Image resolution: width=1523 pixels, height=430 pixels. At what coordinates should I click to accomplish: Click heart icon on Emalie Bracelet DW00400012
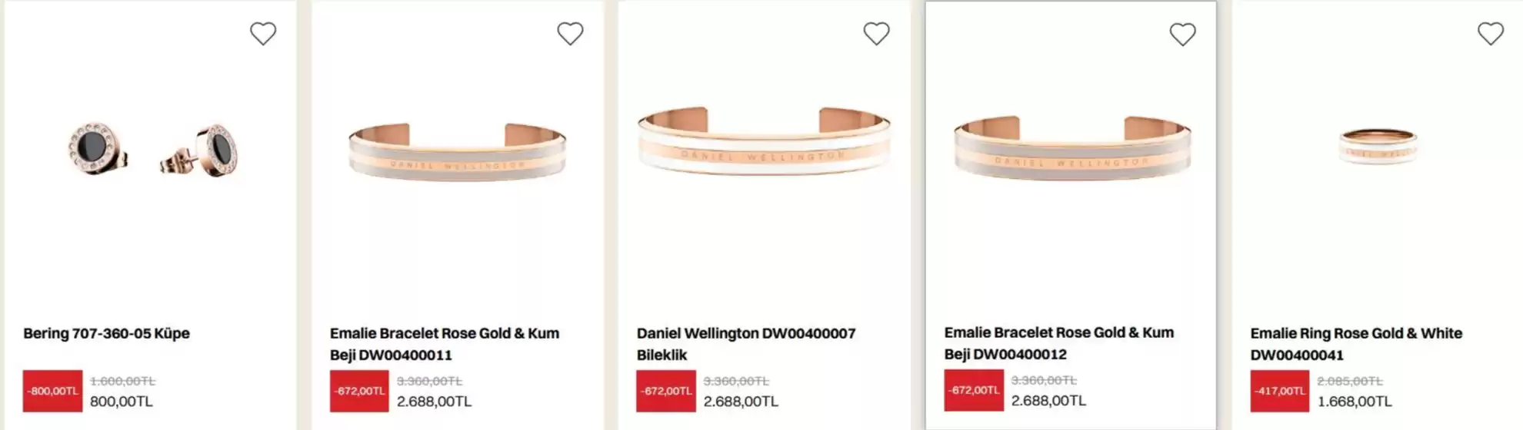(x=1183, y=35)
